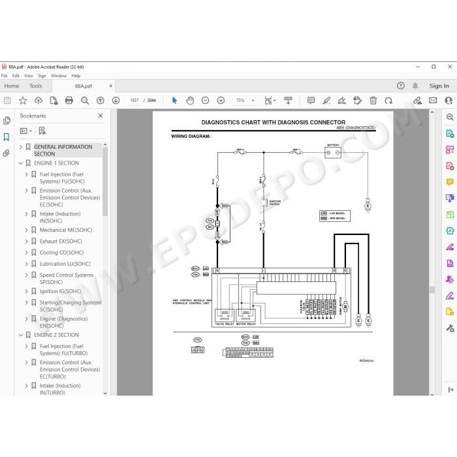Add a comment sticky note
Viewport: 457px width, 457px height.
[x=311, y=101]
